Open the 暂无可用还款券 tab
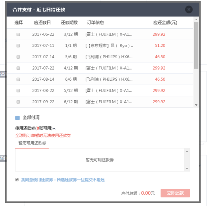 pyautogui.click(x=32, y=143)
